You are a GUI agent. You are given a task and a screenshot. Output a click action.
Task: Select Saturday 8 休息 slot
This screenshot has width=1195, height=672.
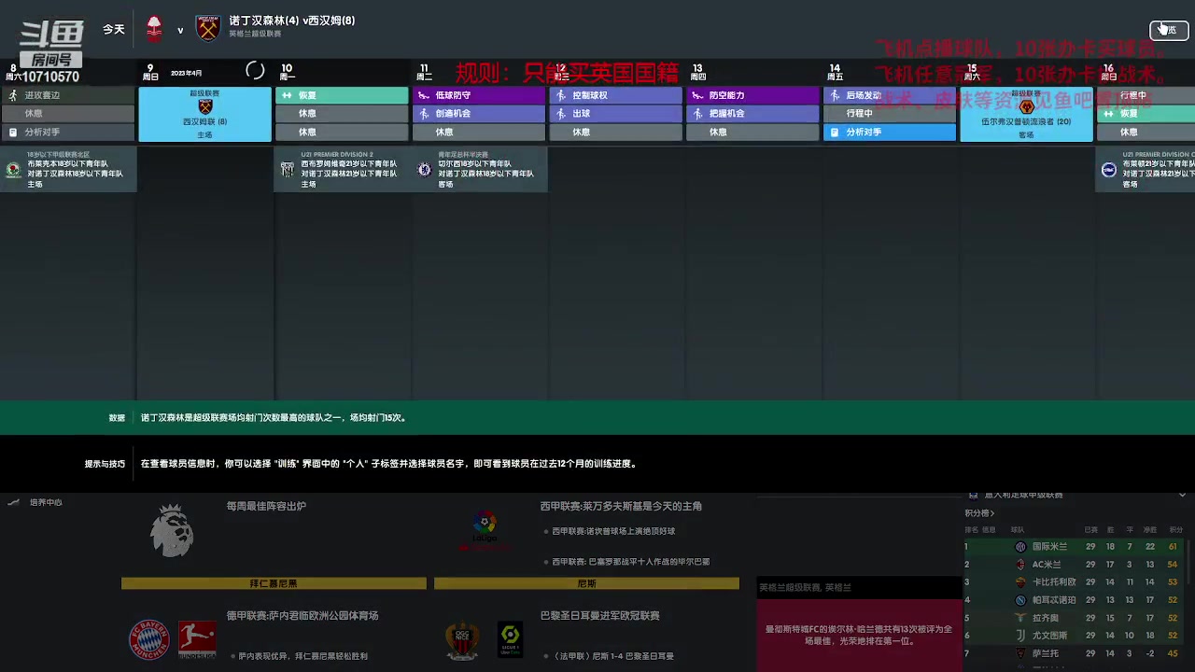point(68,114)
